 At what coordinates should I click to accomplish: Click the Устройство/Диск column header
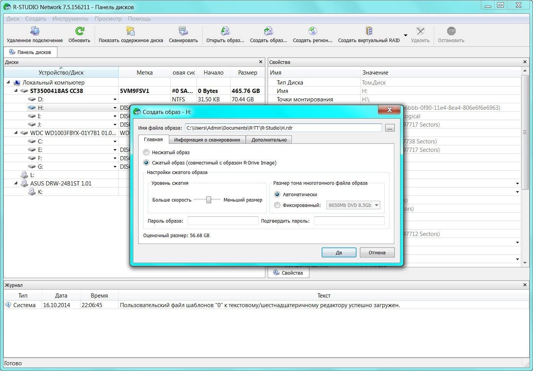click(x=61, y=72)
